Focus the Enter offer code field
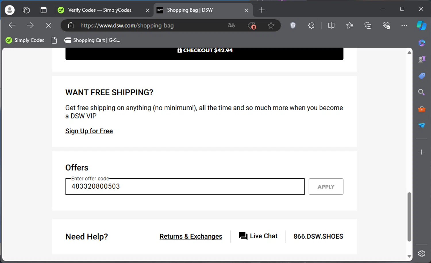This screenshot has height=263, width=431. [185, 187]
